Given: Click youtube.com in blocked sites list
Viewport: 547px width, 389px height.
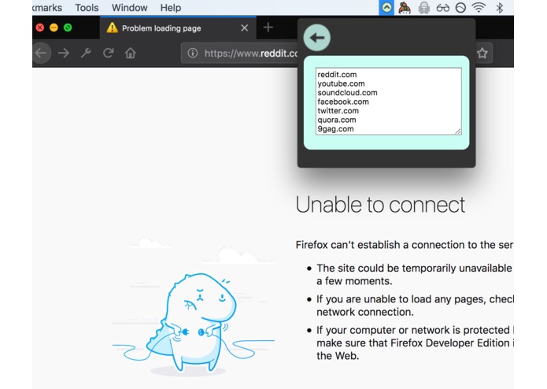Looking at the screenshot, I should pyautogui.click(x=341, y=83).
